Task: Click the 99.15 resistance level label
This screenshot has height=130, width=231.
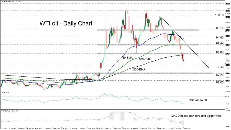Action: click(x=219, y=28)
